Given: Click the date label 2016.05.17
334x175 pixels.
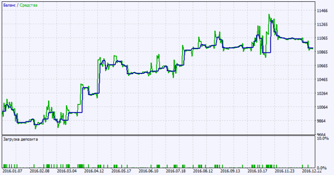Looking at the screenshot, I should tap(121, 171).
